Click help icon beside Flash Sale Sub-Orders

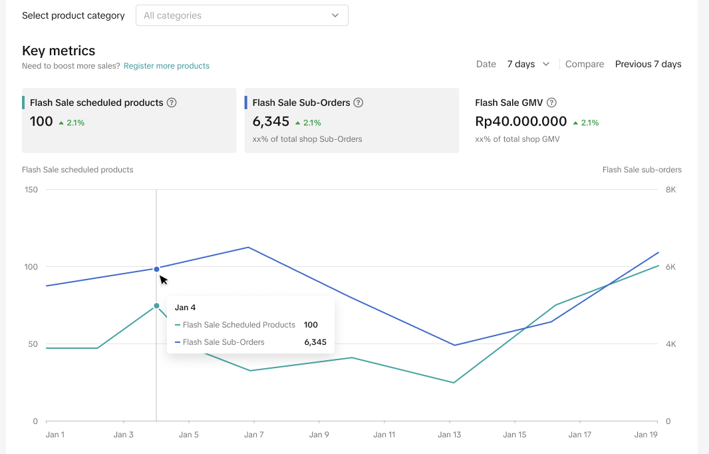point(358,103)
